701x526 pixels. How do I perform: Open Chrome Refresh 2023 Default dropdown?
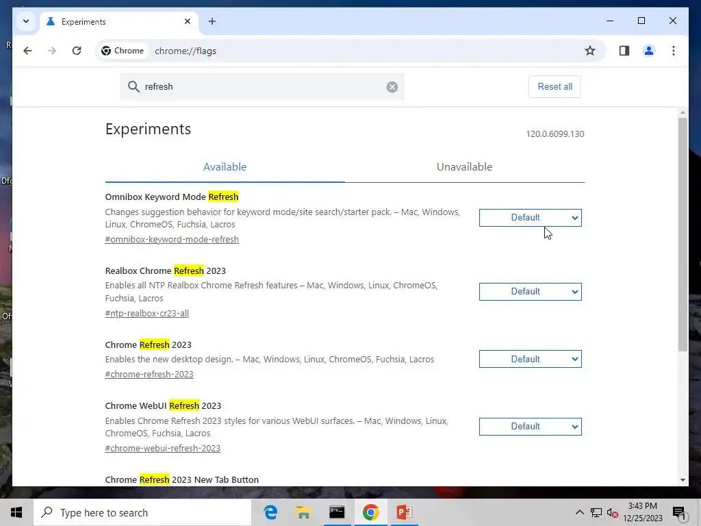click(531, 359)
